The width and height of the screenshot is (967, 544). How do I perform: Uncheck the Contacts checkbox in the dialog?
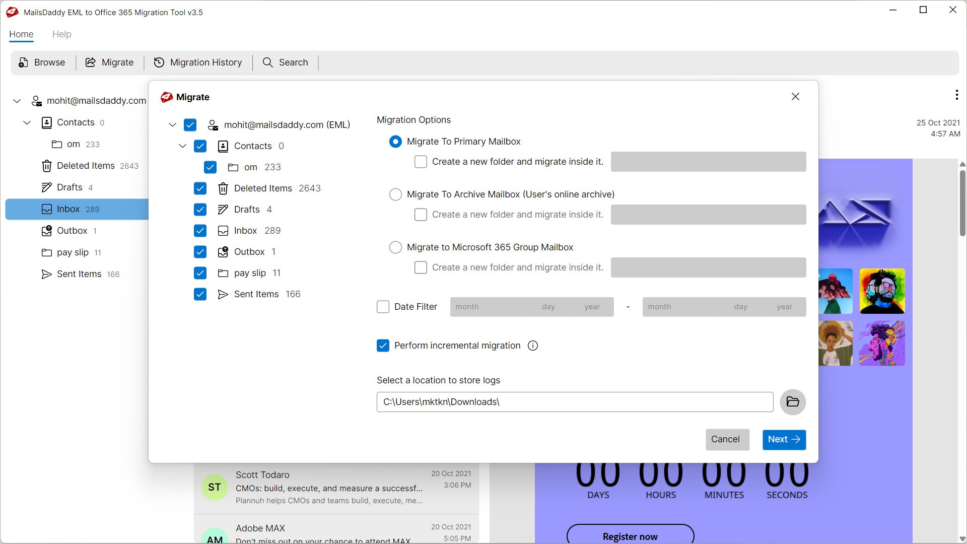pos(200,146)
